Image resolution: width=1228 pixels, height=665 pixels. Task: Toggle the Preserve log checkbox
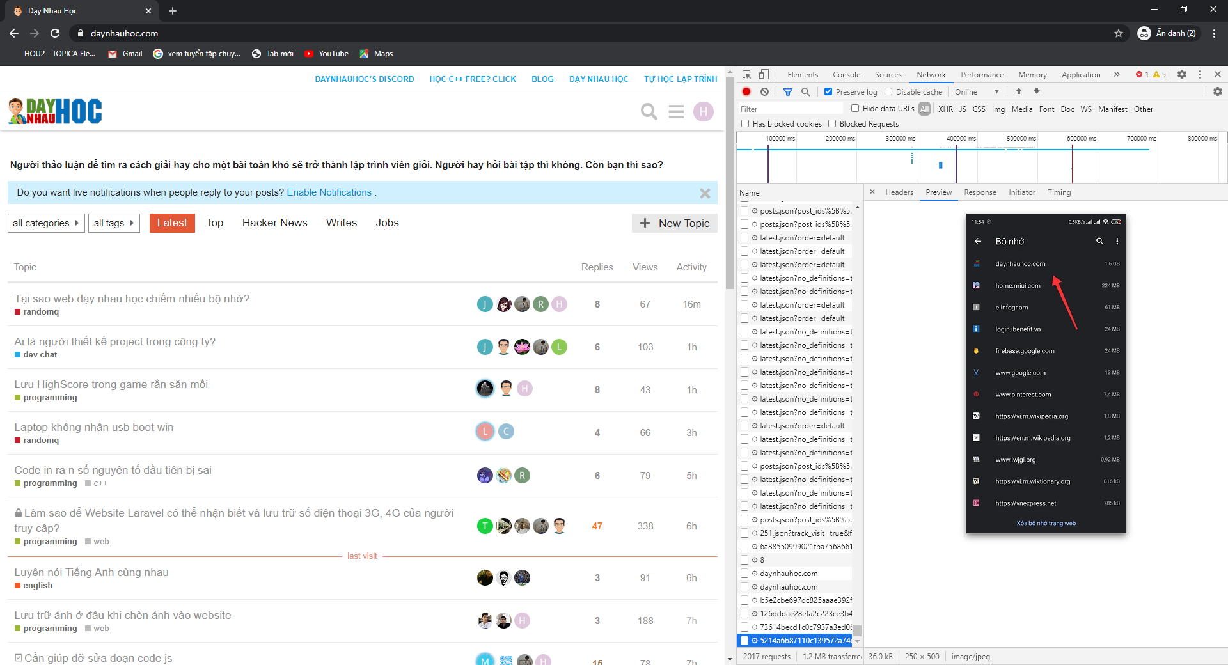tap(828, 91)
